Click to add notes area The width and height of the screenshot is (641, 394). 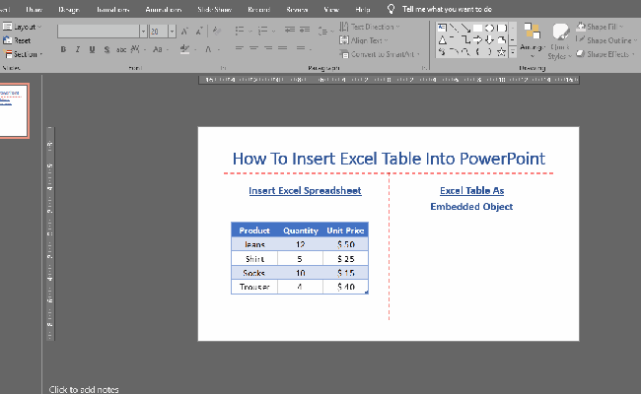(84, 389)
